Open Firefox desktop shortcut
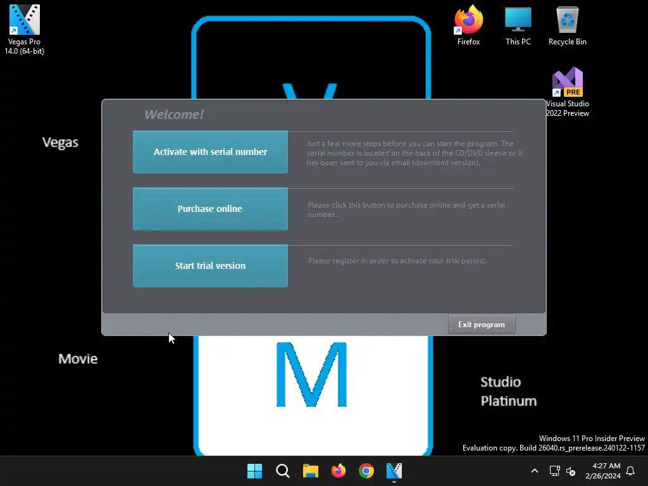The image size is (648, 486). click(x=469, y=25)
